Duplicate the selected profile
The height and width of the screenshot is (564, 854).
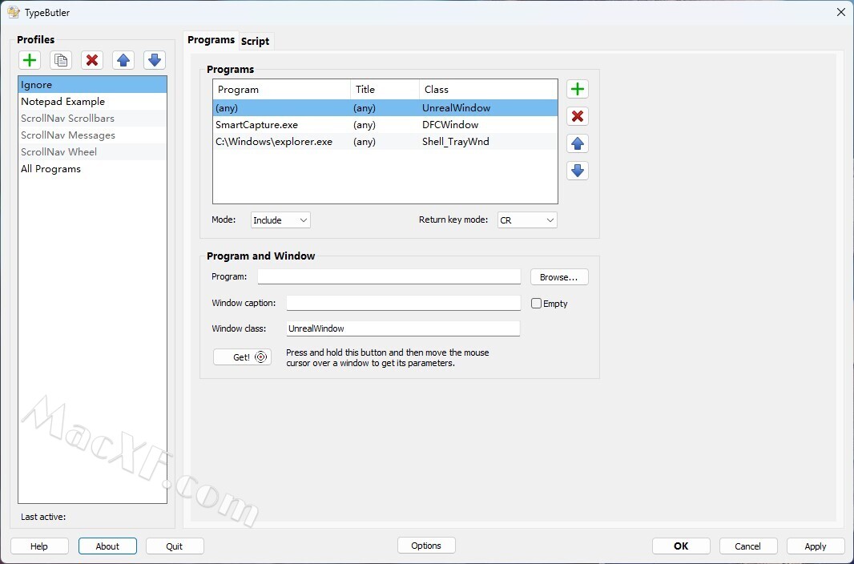point(61,60)
